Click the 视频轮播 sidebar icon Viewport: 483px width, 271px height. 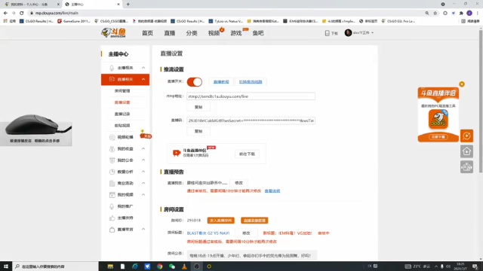tap(112, 137)
